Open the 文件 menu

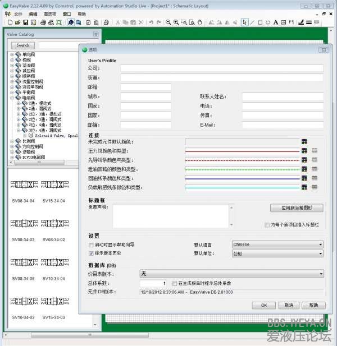coord(19,13)
